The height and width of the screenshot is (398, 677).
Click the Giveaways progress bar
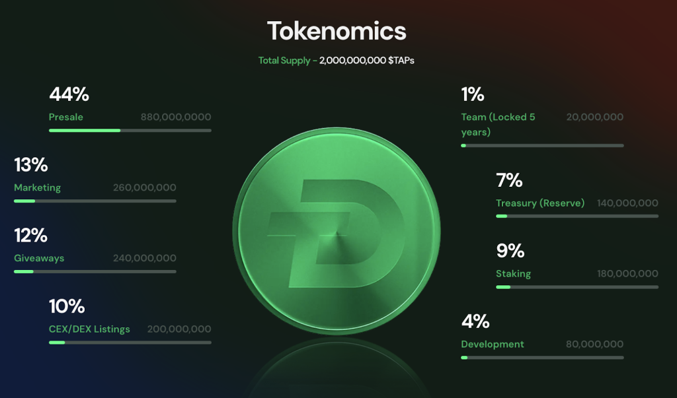click(95, 271)
